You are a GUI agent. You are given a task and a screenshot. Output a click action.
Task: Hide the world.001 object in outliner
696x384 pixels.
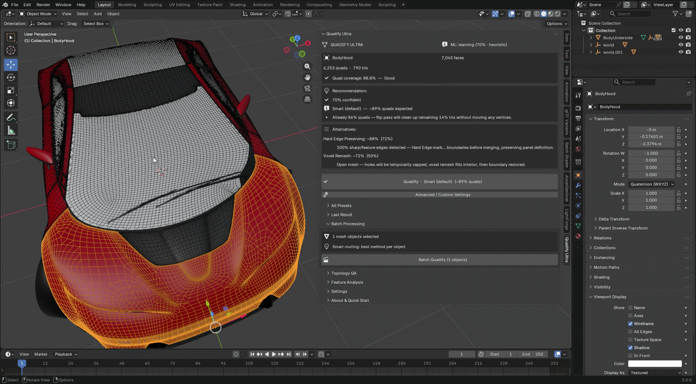click(680, 52)
